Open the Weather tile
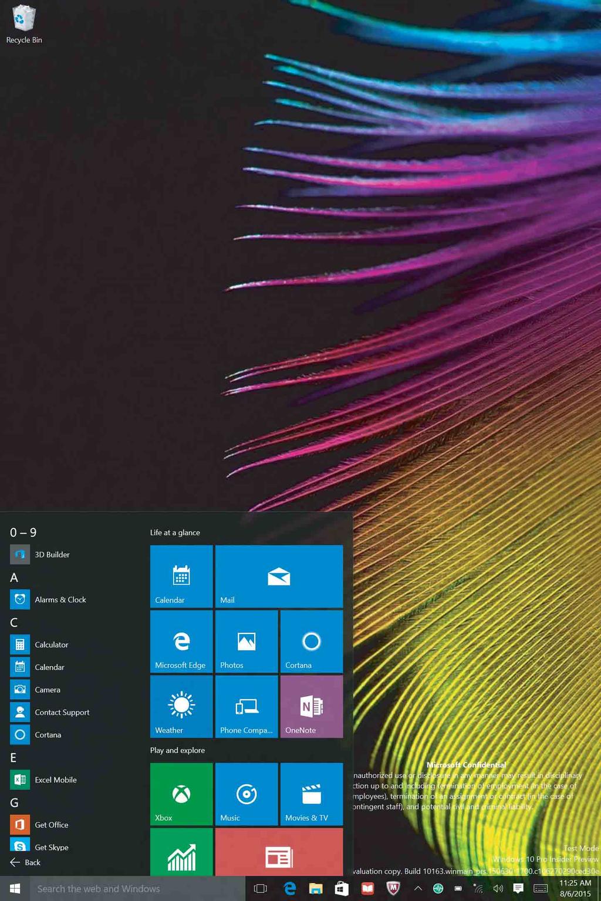The height and width of the screenshot is (901, 601). 181,707
